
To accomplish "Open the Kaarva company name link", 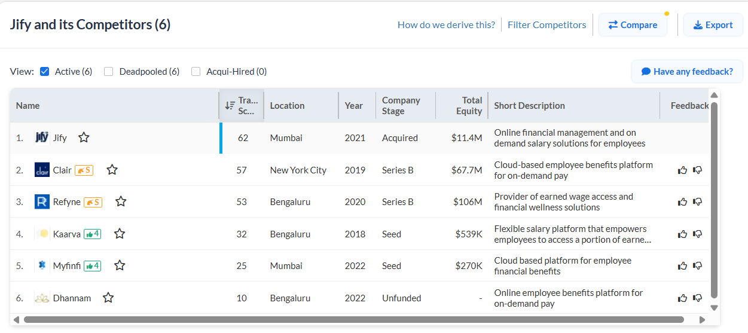I will point(66,234).
